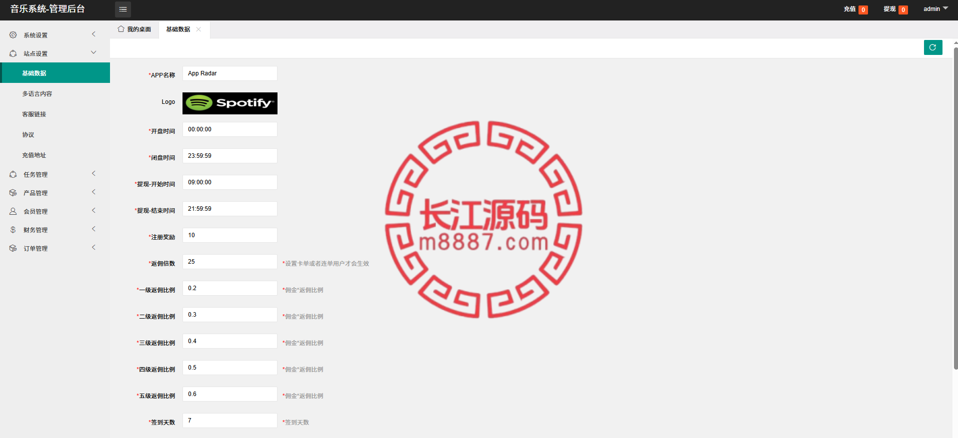Switch to the 我的桌面 tab
This screenshot has height=438, width=958.
pyautogui.click(x=134, y=29)
